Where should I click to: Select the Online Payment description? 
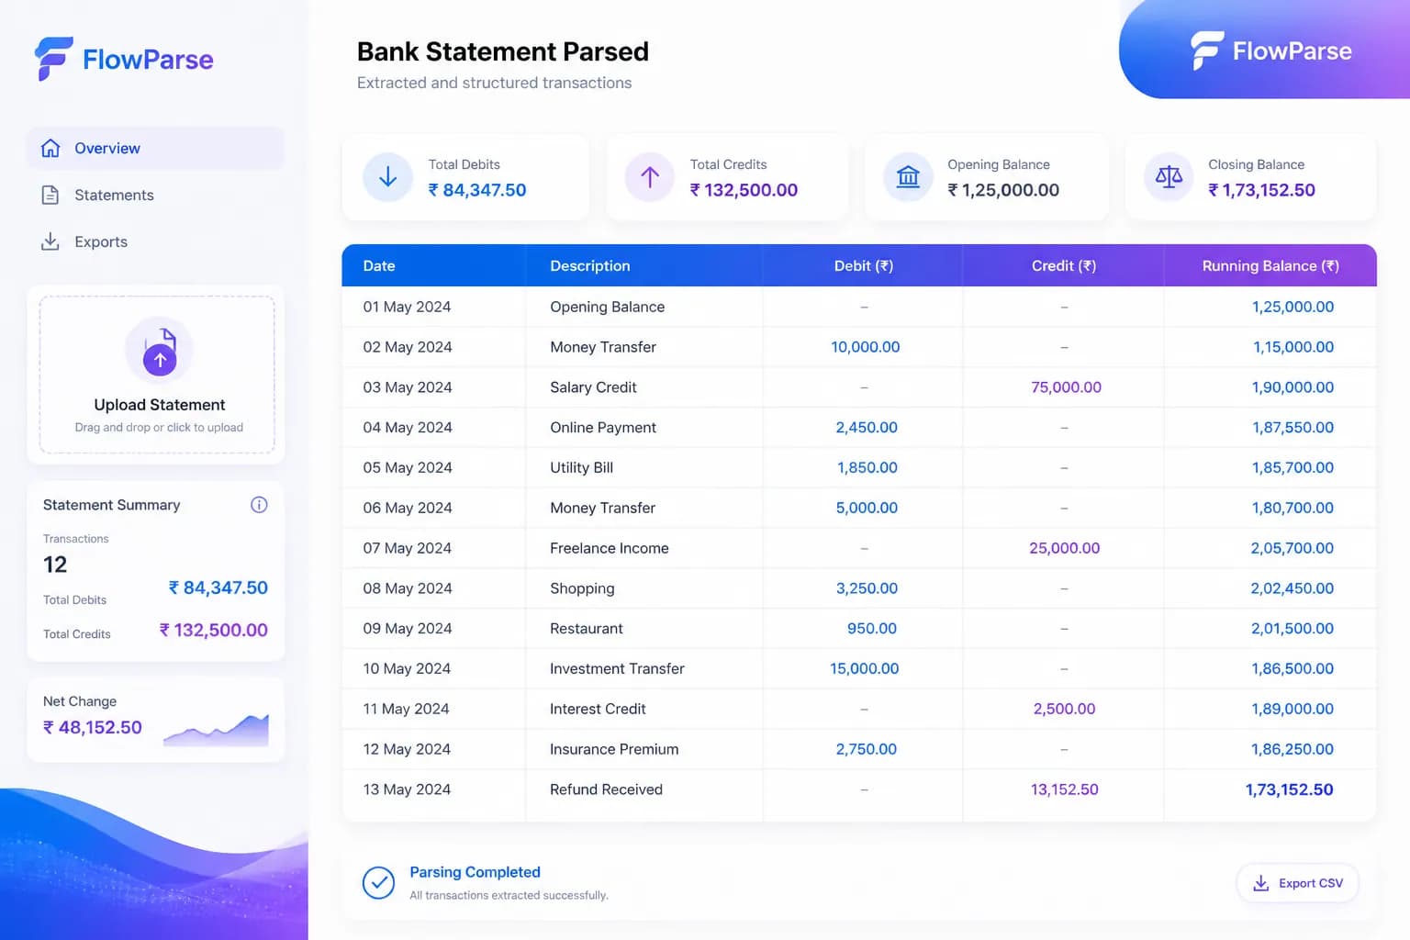point(603,428)
